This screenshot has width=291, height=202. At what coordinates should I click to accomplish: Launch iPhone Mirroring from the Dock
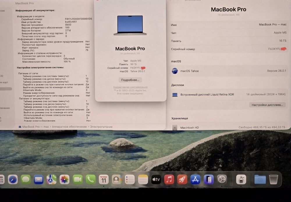click(209, 179)
